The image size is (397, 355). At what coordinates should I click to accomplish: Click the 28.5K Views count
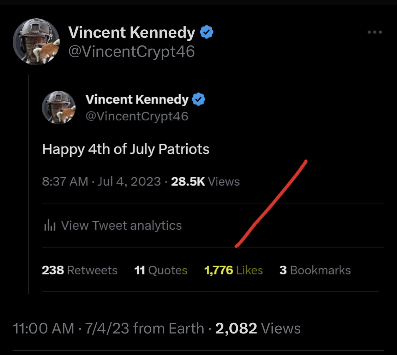(205, 182)
